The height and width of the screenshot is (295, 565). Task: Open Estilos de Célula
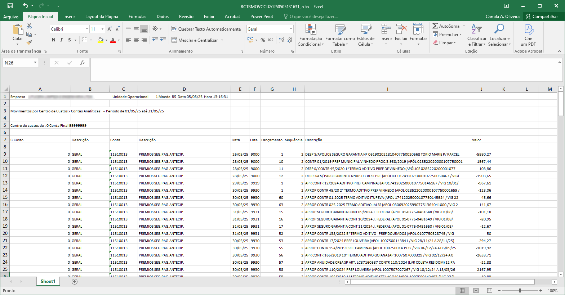tap(365, 35)
